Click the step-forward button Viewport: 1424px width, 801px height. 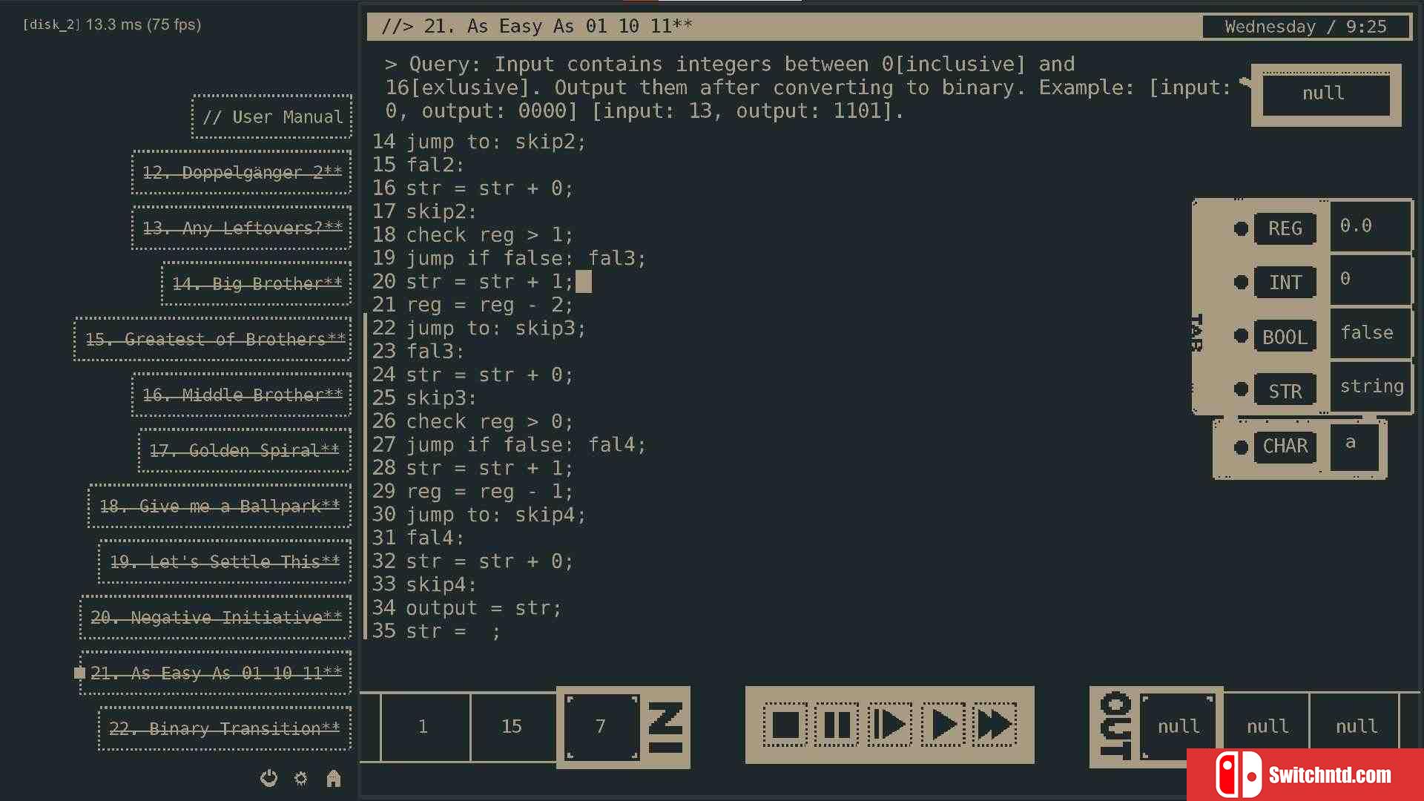click(x=890, y=725)
